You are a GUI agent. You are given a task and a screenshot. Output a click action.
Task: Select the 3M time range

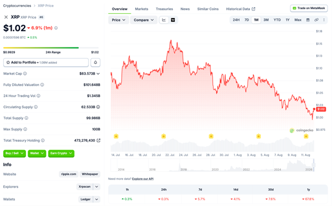[x=266, y=20]
